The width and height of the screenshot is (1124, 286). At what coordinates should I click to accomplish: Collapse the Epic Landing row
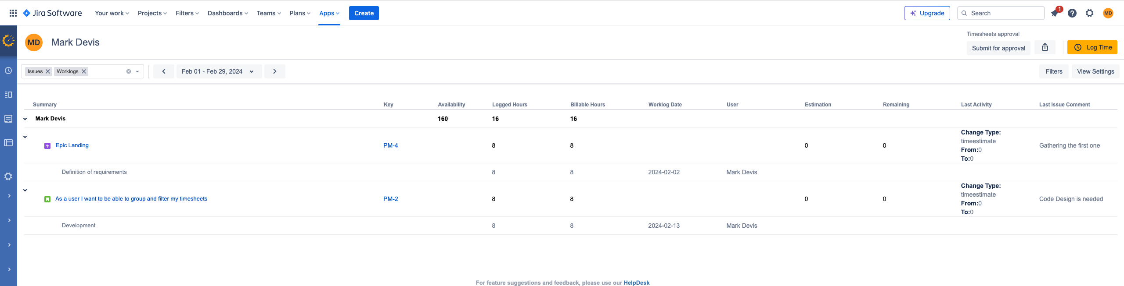[25, 136]
